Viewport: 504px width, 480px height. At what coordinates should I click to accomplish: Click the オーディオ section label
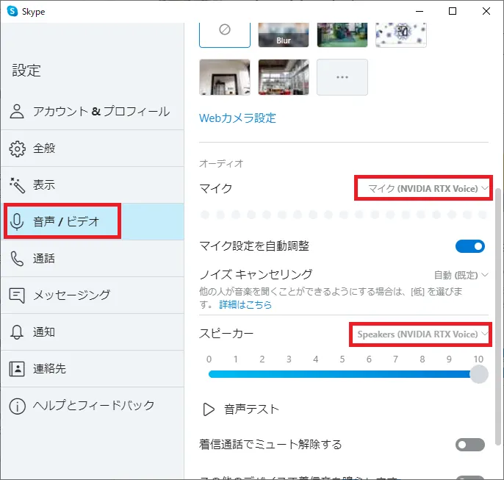221,164
